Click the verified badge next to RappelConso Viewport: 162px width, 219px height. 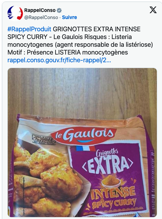tap(59, 10)
